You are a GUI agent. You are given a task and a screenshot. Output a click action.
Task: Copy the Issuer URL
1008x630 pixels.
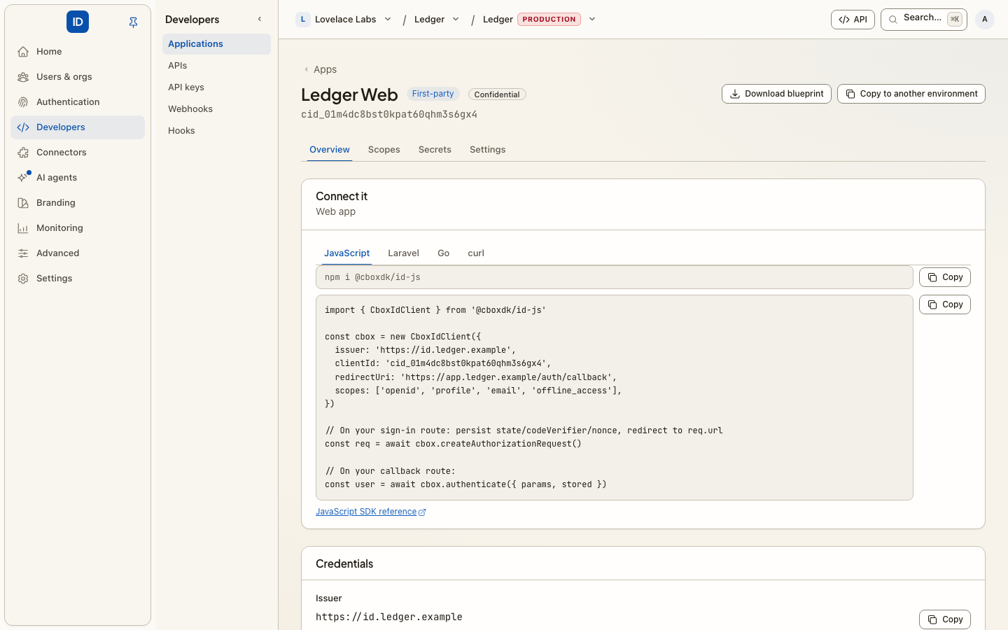pos(945,619)
